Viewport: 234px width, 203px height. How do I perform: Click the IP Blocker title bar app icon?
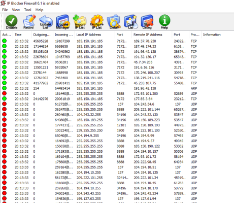tap(3, 3)
